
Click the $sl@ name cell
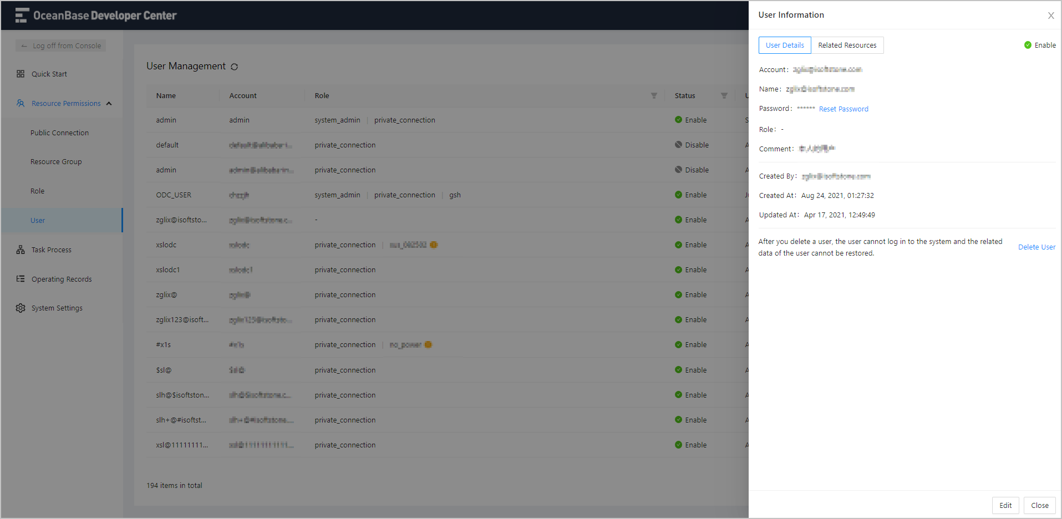pyautogui.click(x=164, y=370)
